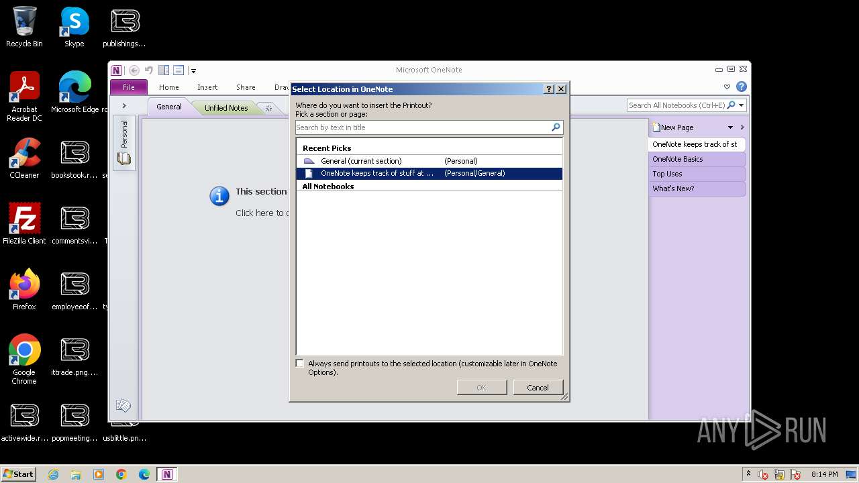Screen dimensions: 859x483
Task: Open the Share ribbon tab
Action: tap(246, 87)
